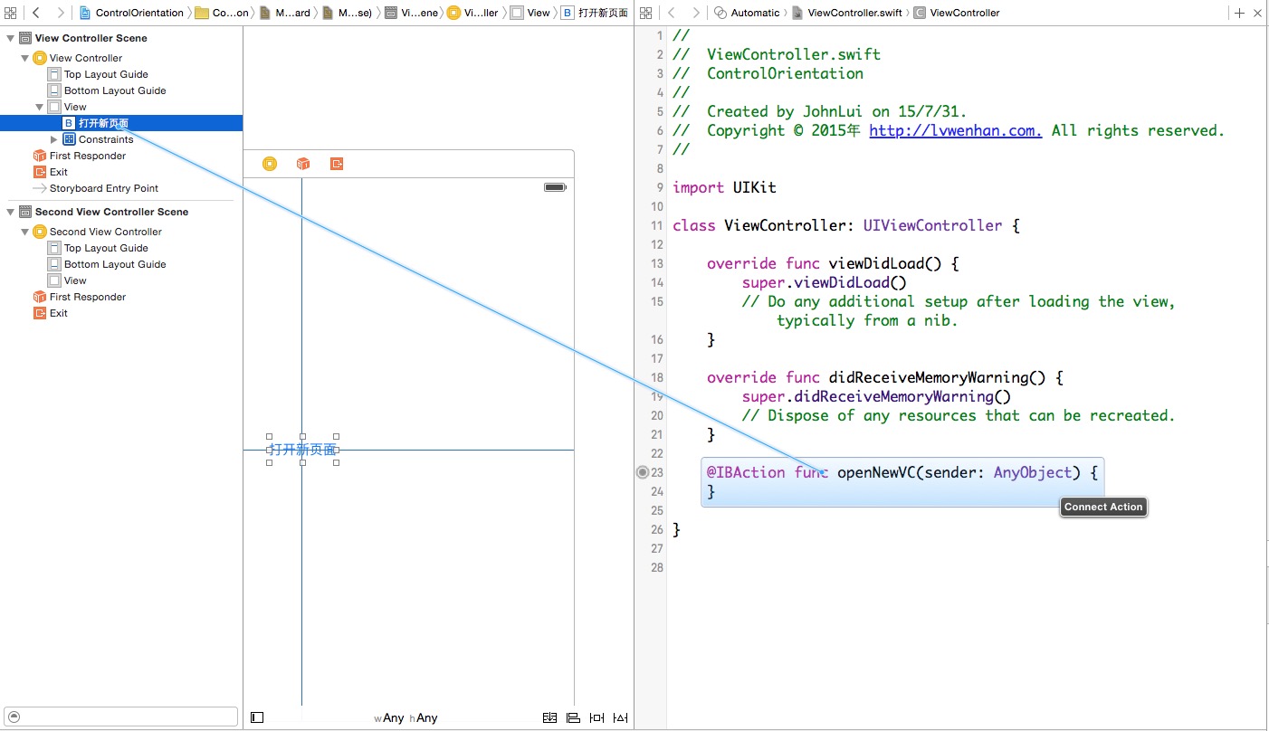This screenshot has height=731, width=1269.
Task: Click the outline filter search field
Action: pos(121,717)
